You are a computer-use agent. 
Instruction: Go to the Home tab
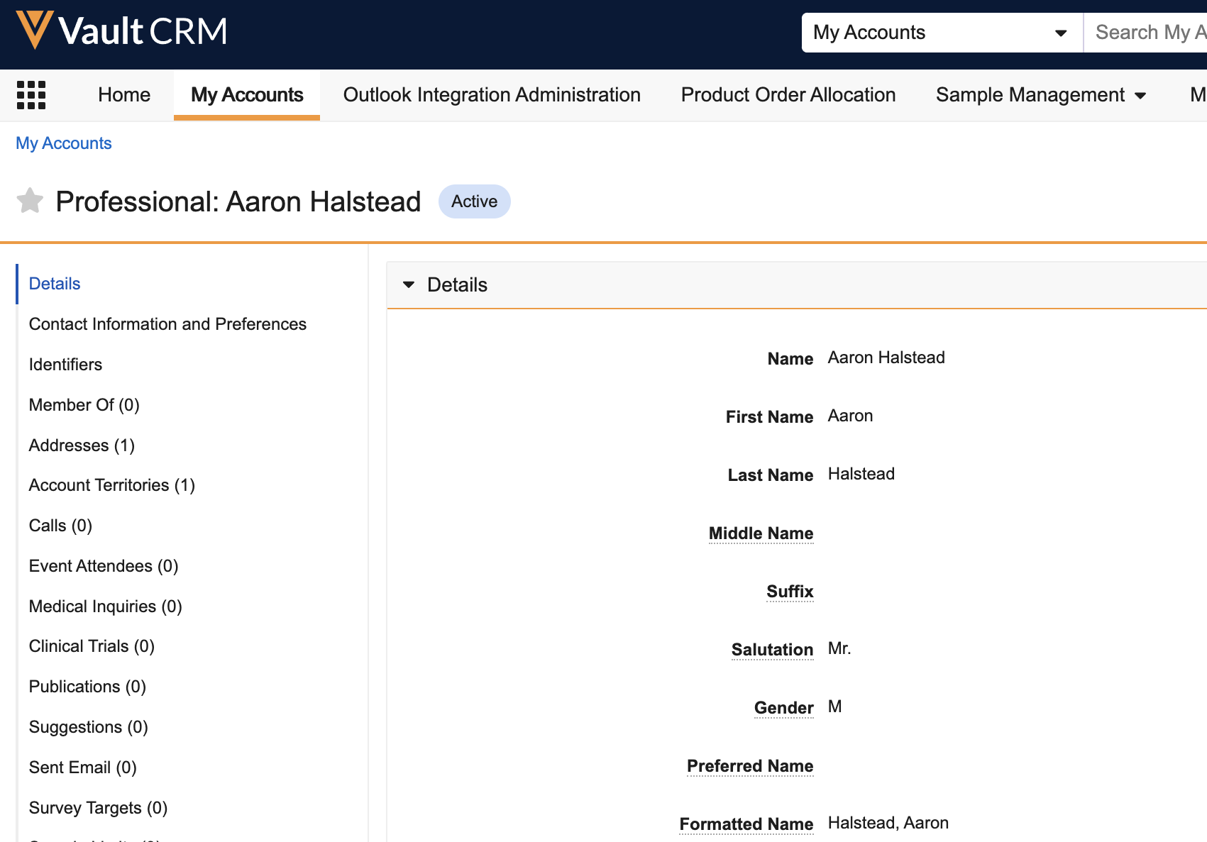[x=124, y=95]
